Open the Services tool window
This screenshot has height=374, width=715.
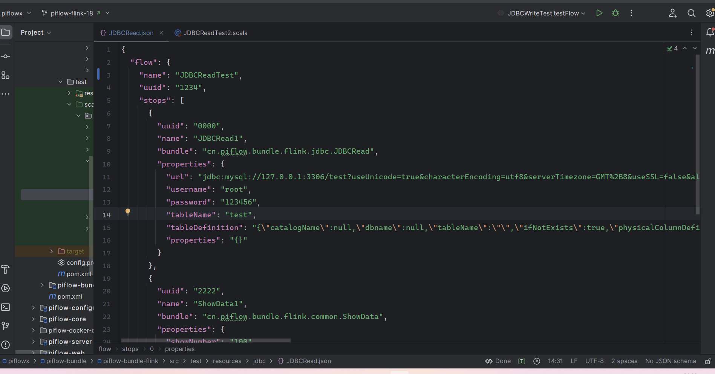coord(6,289)
